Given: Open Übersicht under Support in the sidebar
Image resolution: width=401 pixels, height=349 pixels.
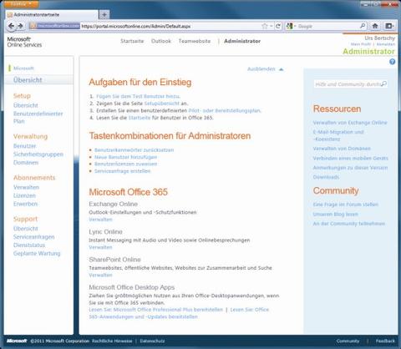Looking at the screenshot, I should tap(26, 229).
